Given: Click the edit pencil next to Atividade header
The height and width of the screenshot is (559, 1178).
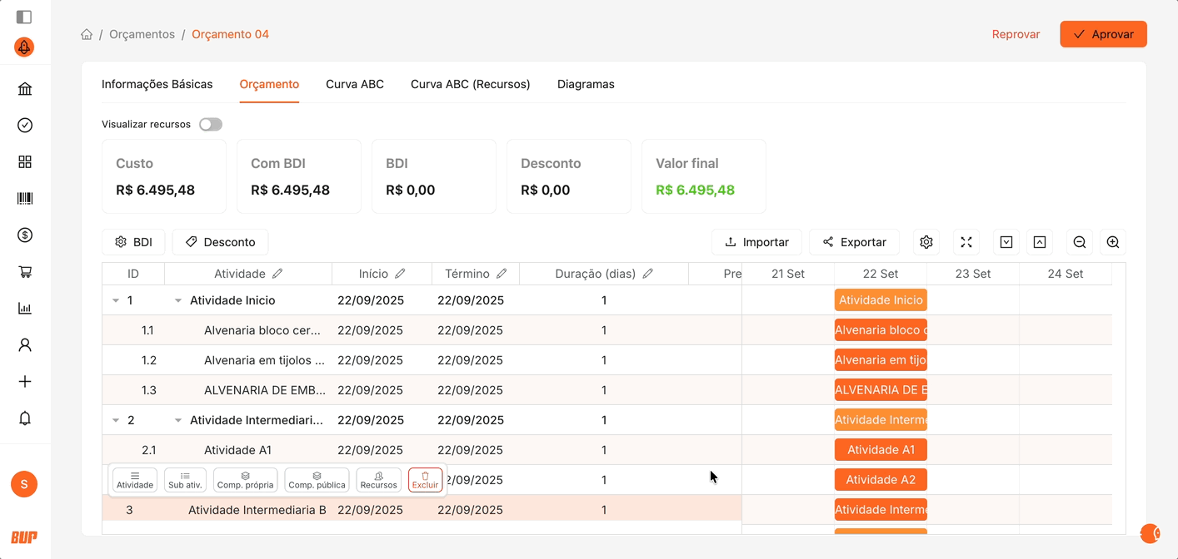Looking at the screenshot, I should pos(277,274).
